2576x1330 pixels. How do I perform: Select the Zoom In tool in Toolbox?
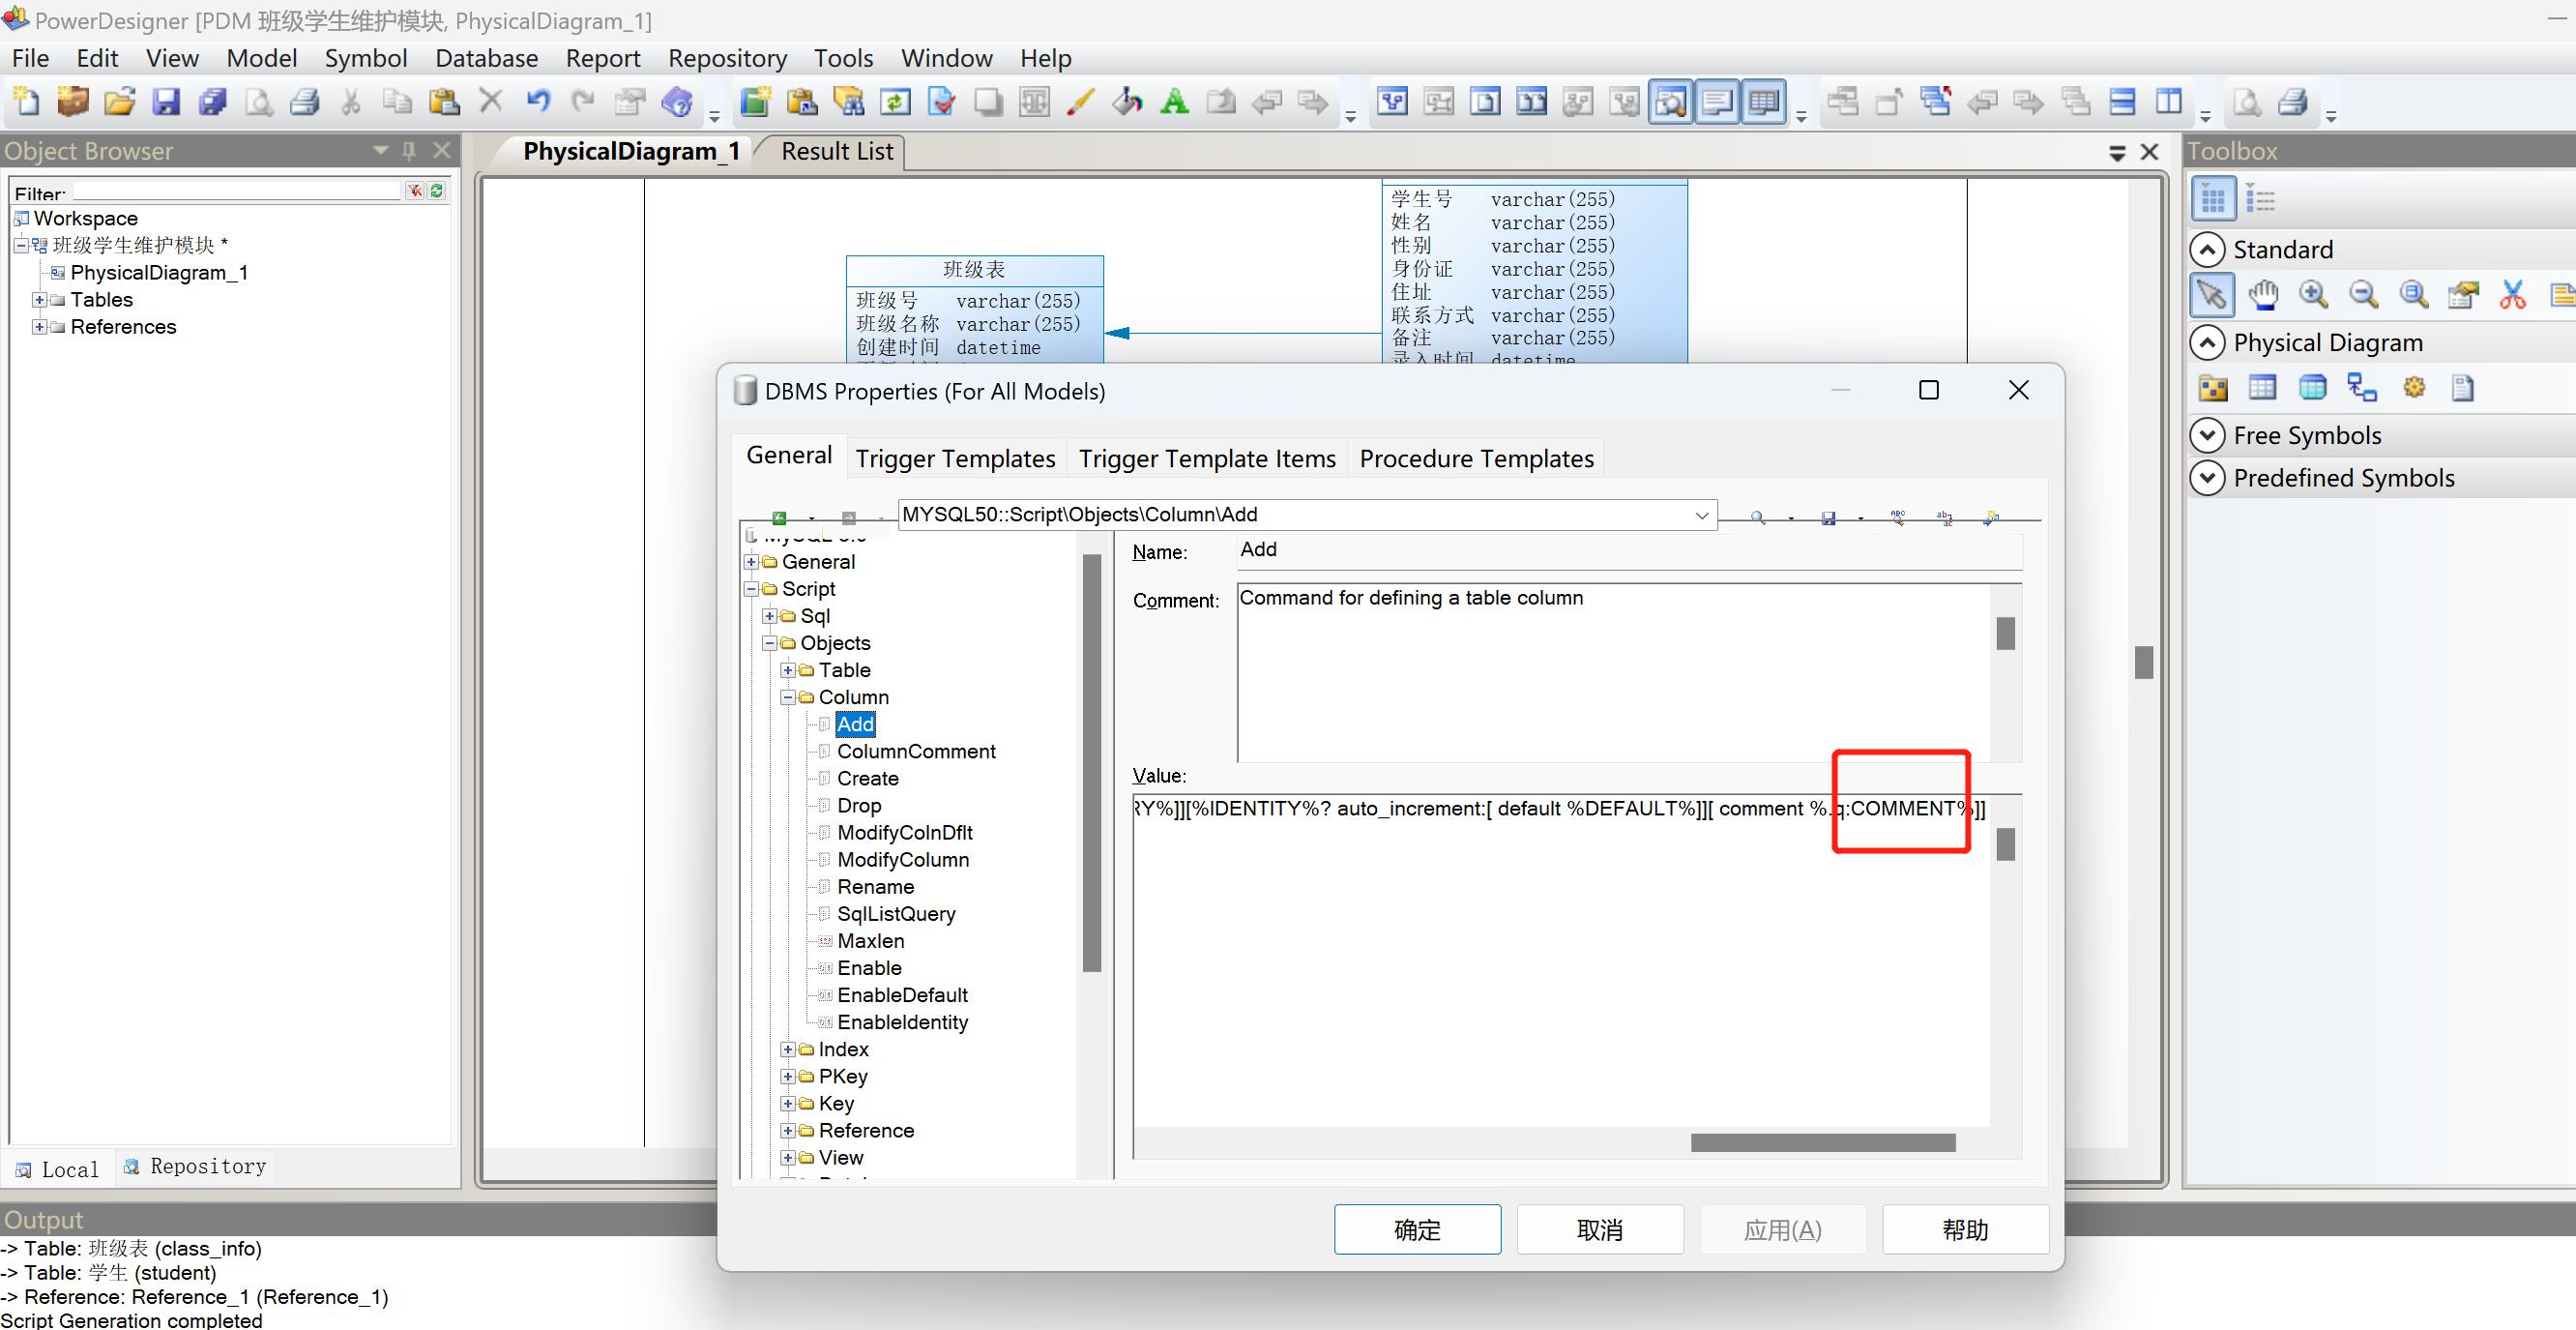pyautogui.click(x=2312, y=294)
